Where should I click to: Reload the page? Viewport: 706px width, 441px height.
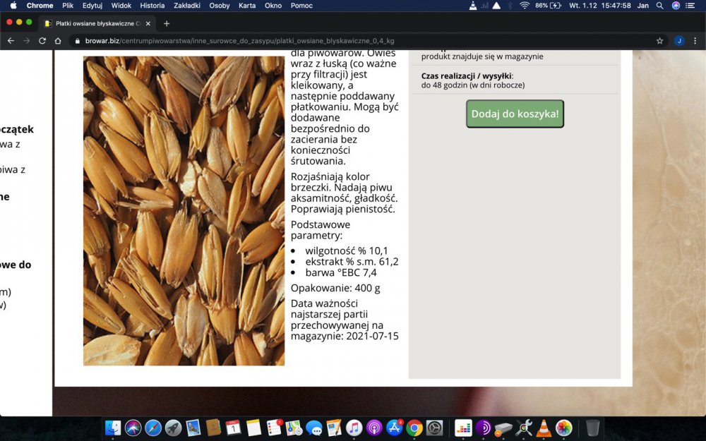[42, 41]
